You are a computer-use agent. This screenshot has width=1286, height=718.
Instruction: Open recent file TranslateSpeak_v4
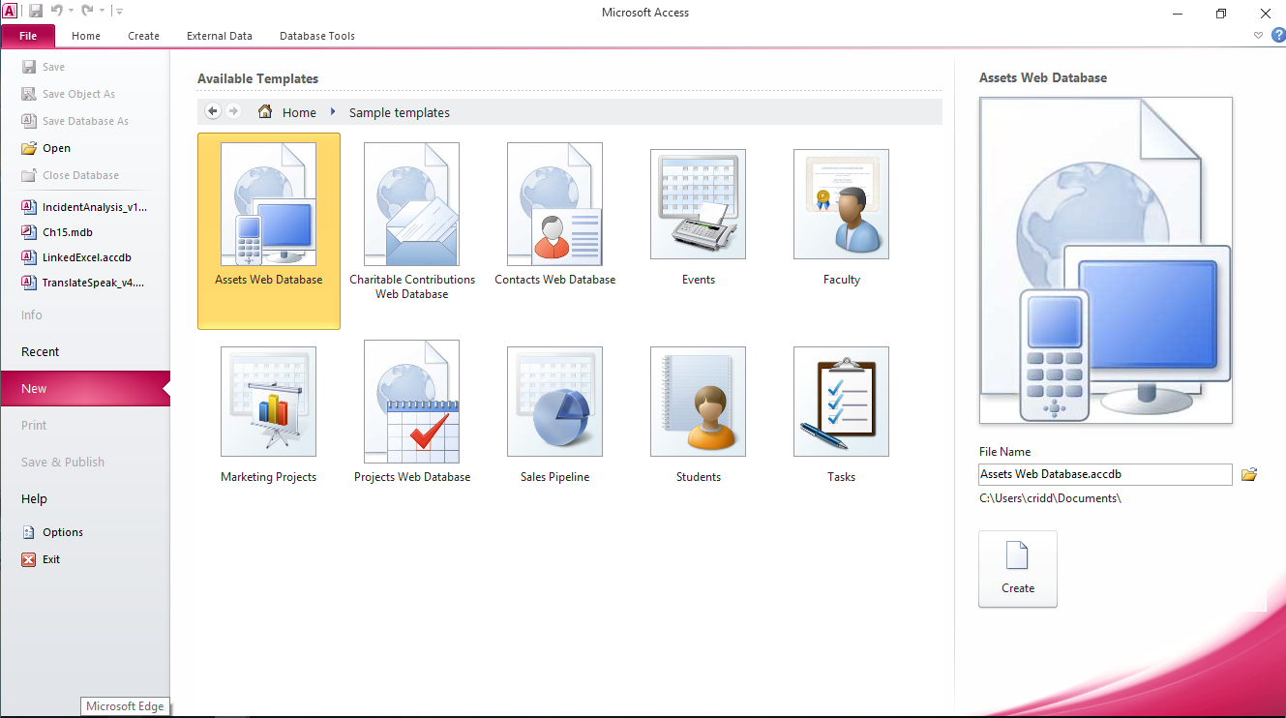click(85, 283)
